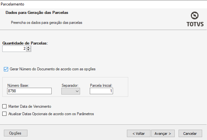Focus the Parcela Inicial field
The height and width of the screenshot is (140, 207).
[101, 91]
